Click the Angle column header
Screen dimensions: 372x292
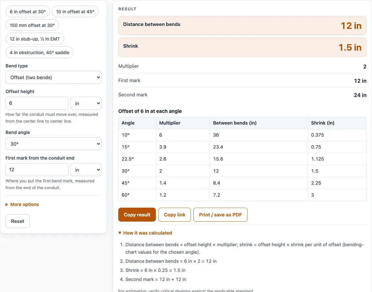pyautogui.click(x=137, y=123)
